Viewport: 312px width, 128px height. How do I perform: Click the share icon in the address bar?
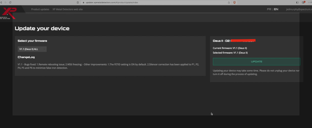229,2
